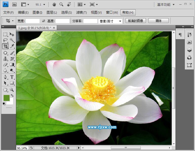The image size is (195, 151).
Task: Open the Actions panel icon
Action: tap(189, 42)
